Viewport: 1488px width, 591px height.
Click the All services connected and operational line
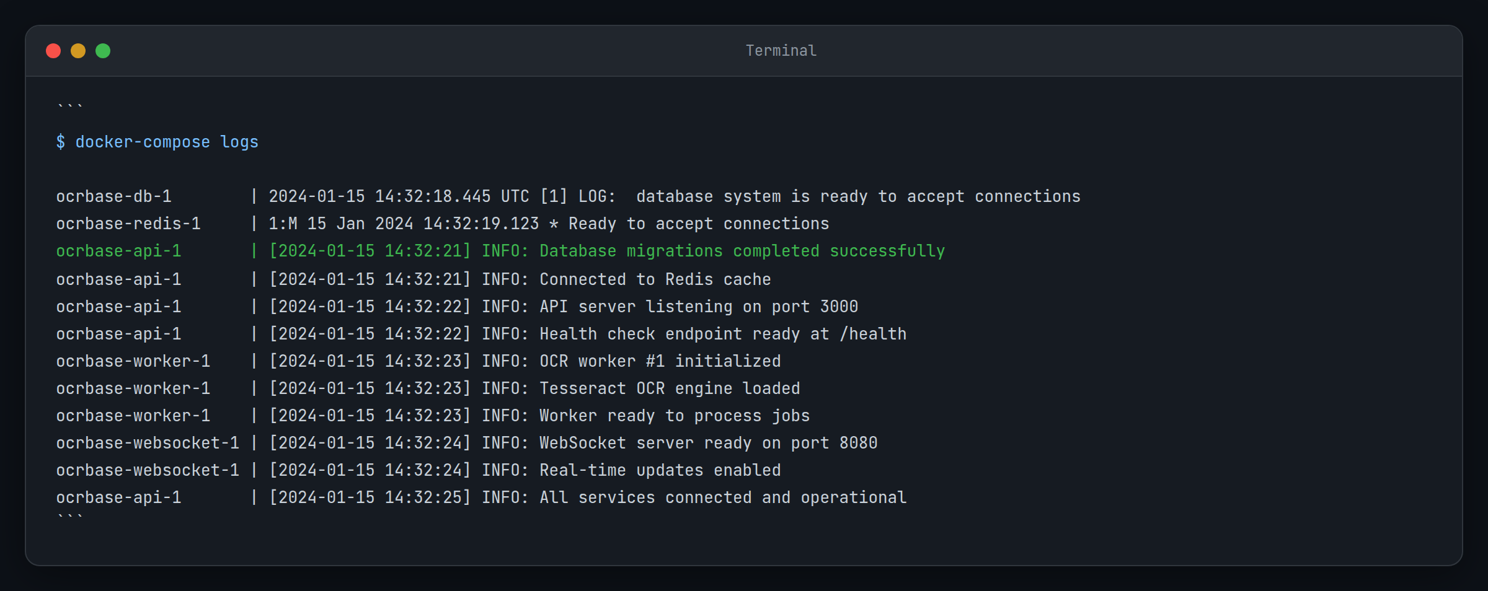pos(723,497)
